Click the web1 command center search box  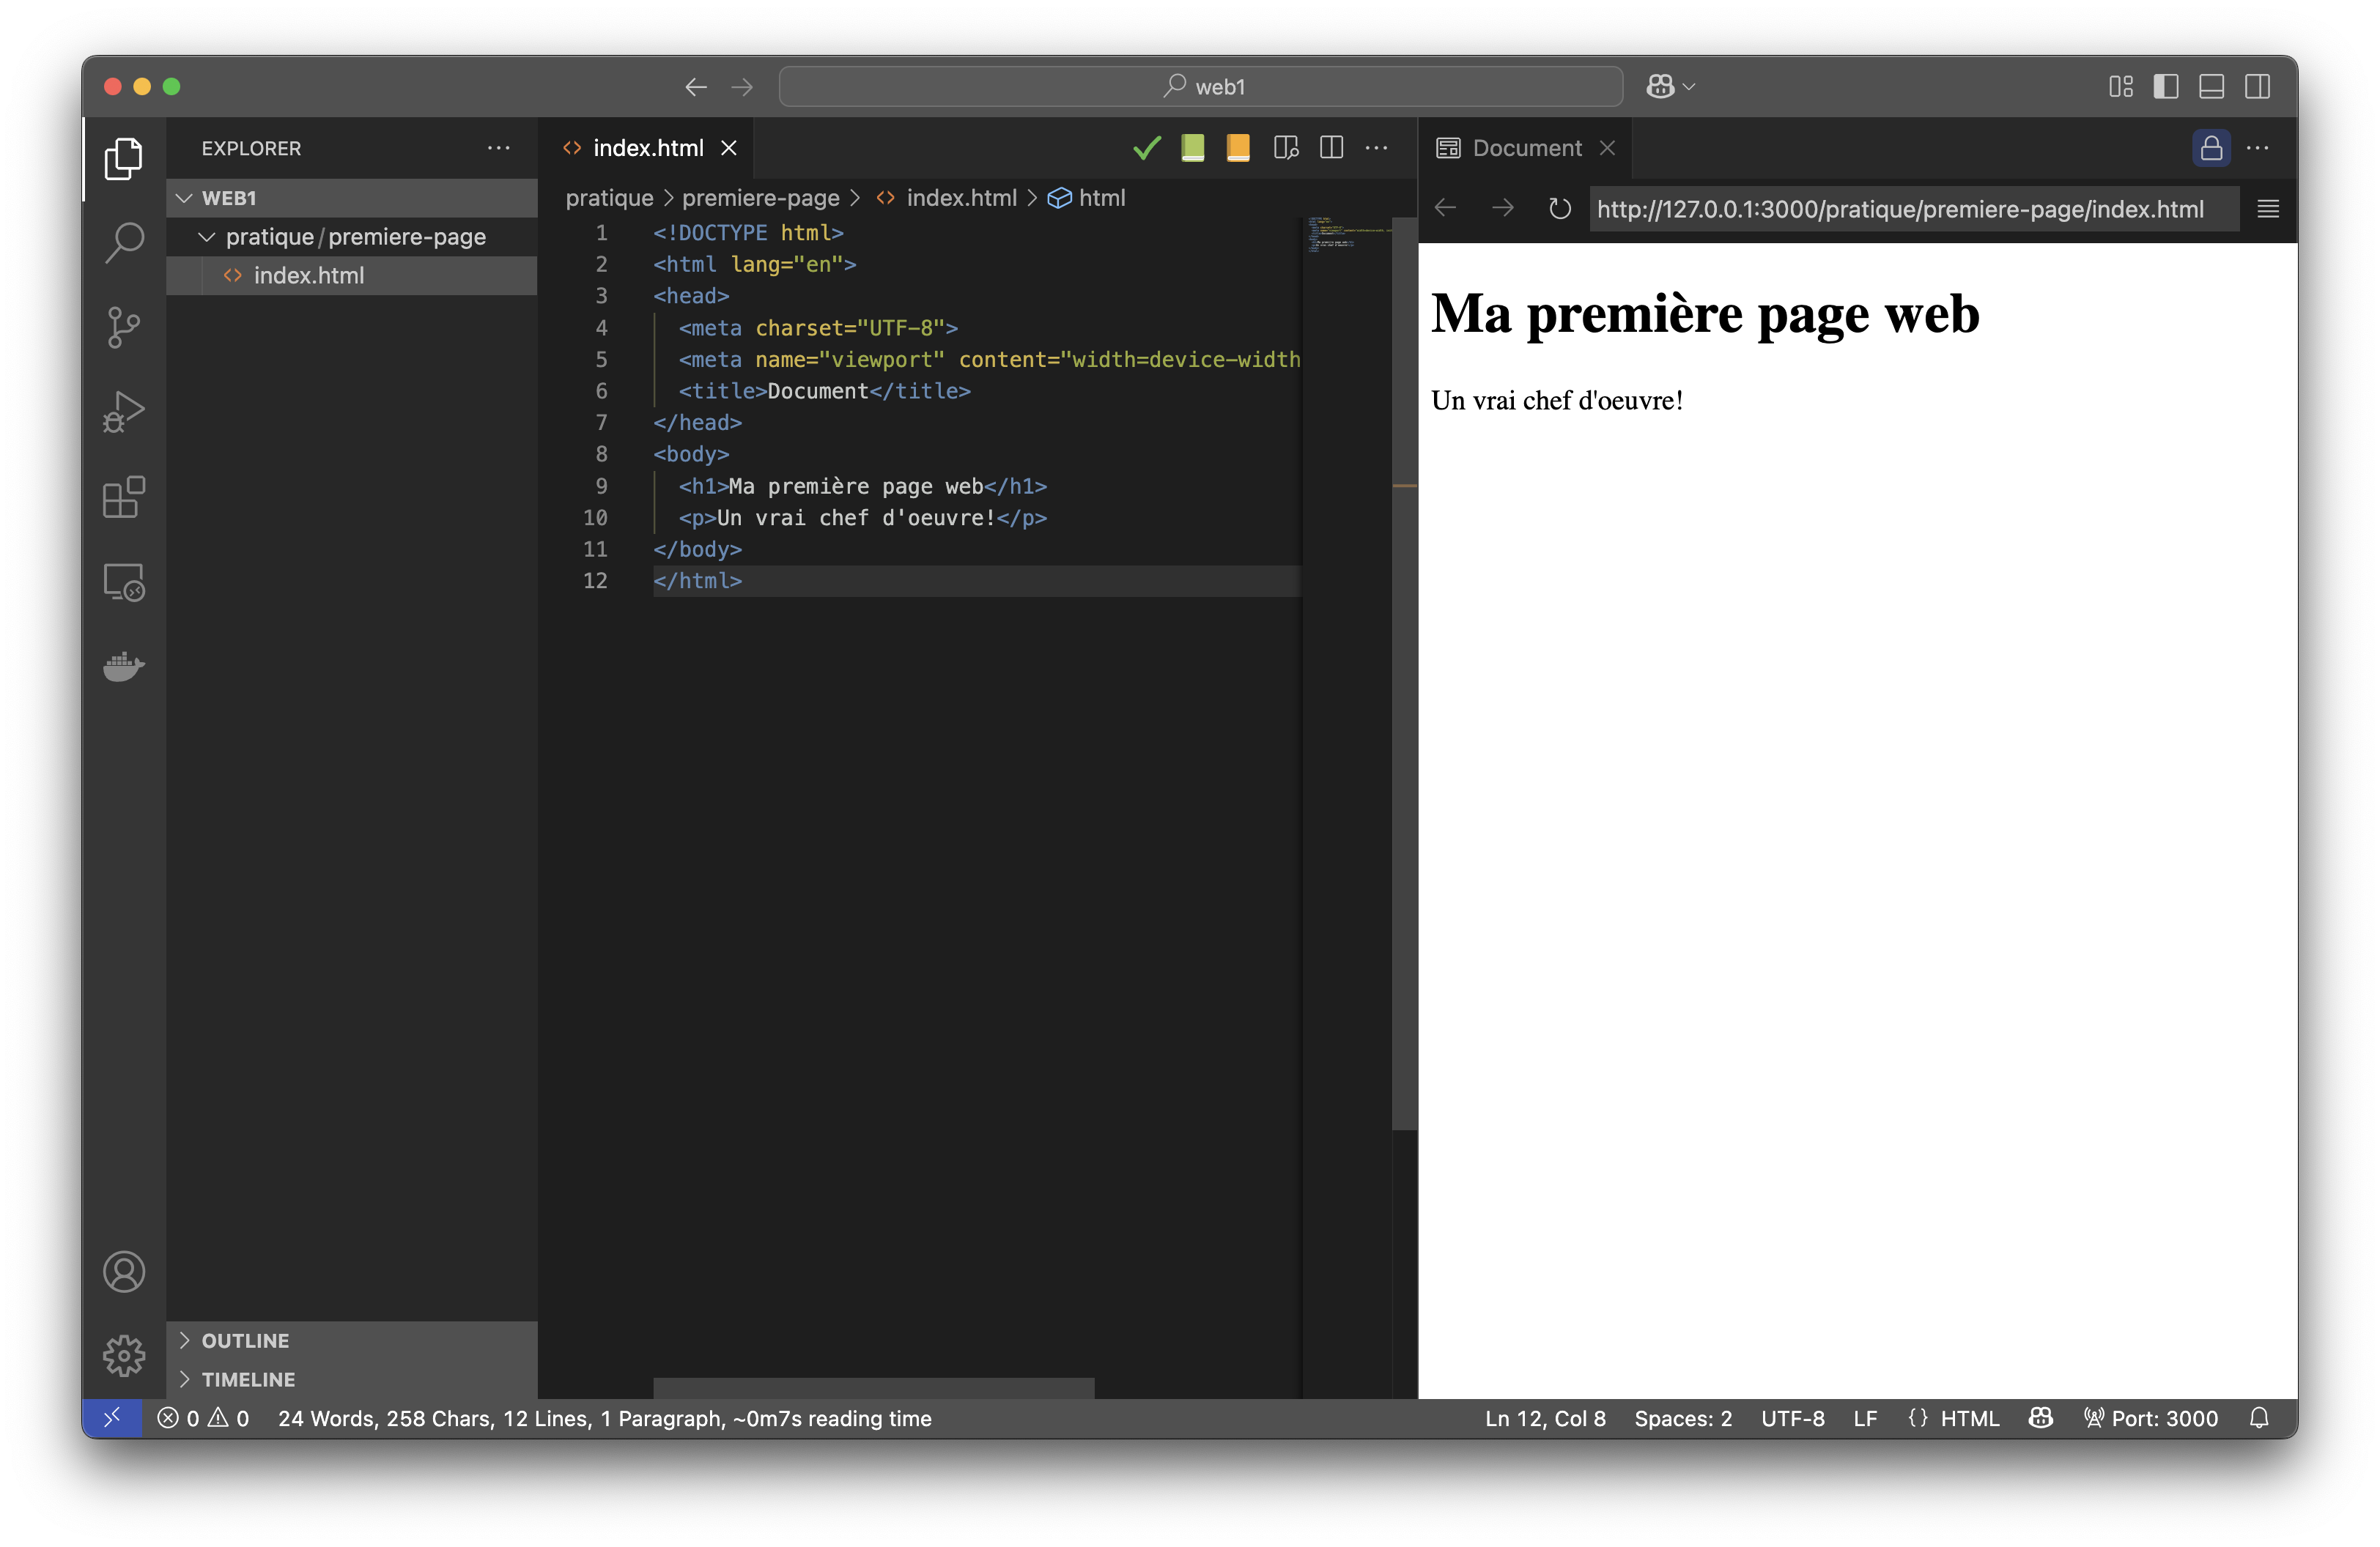pyautogui.click(x=1200, y=87)
